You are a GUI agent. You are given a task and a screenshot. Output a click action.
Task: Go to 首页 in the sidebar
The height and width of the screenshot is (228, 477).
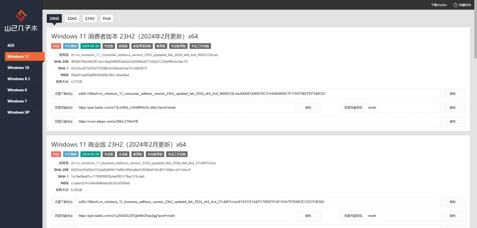pyautogui.click(x=11, y=45)
